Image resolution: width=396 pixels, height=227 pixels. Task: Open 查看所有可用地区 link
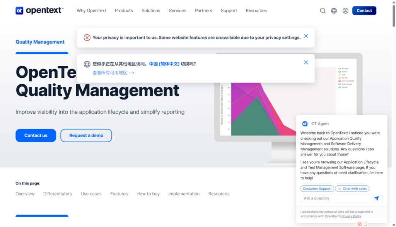113,73
